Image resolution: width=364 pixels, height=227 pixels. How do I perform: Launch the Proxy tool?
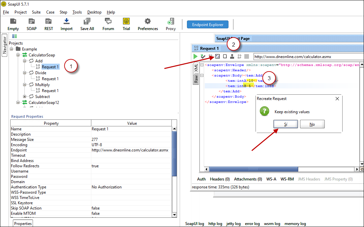pos(171,24)
